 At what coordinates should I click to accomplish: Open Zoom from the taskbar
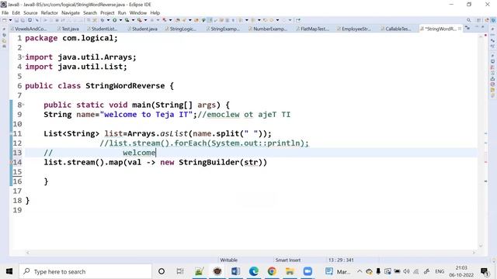(x=308, y=271)
